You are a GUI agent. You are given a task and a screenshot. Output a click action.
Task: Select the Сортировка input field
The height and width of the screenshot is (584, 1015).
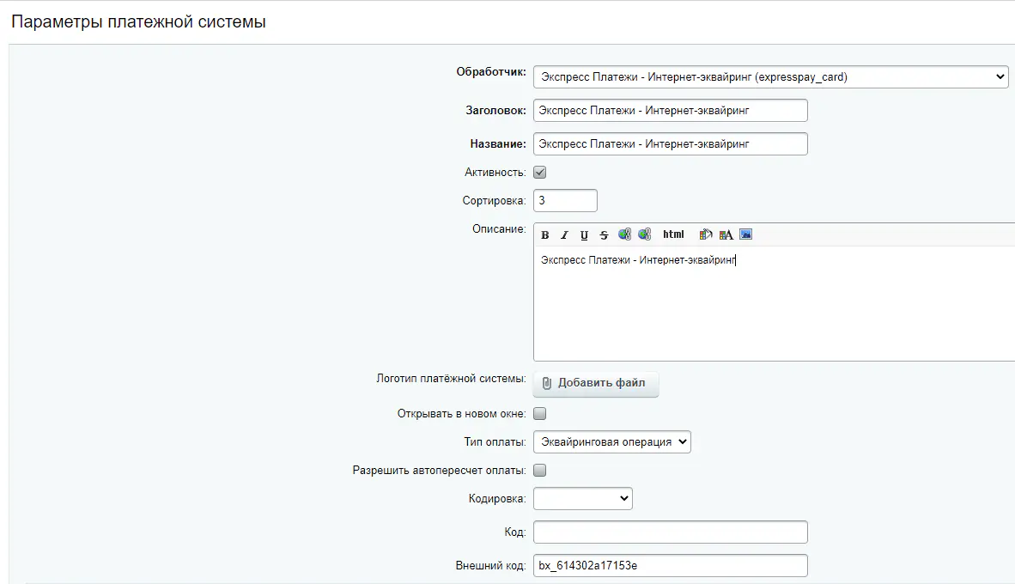tap(564, 199)
